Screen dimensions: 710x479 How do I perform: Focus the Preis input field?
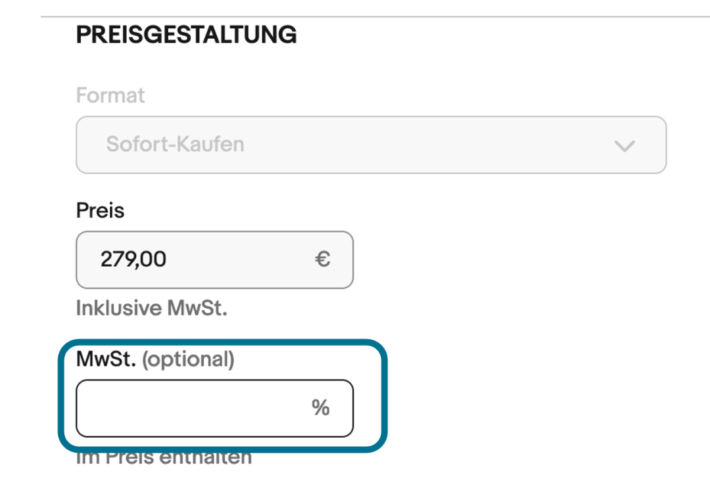click(x=214, y=260)
